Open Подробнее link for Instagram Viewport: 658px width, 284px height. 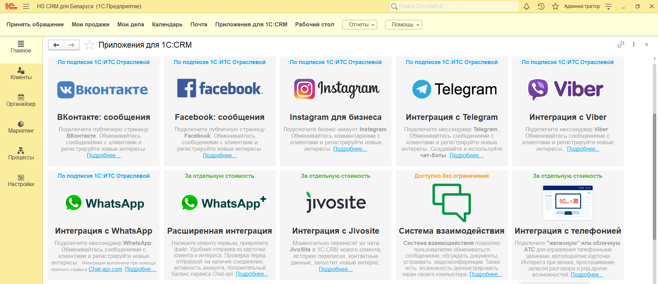pyautogui.click(x=350, y=149)
